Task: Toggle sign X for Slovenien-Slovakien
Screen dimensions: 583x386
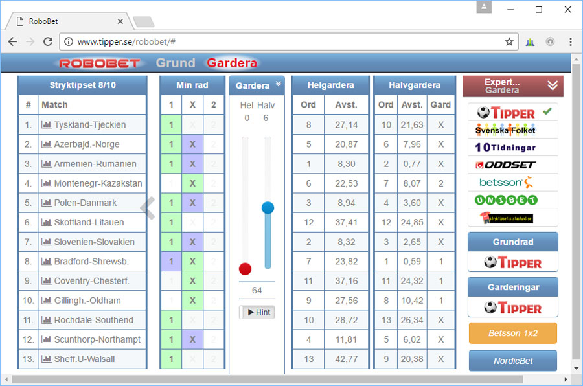Action: click(x=192, y=242)
